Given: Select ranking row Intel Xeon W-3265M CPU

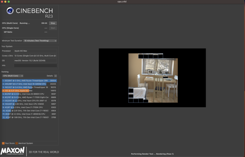Looking at the screenshot, I should coord(29,84).
